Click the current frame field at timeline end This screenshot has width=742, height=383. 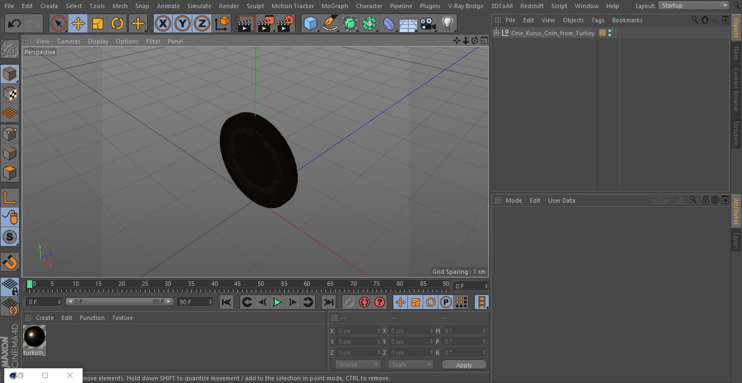[x=470, y=286]
